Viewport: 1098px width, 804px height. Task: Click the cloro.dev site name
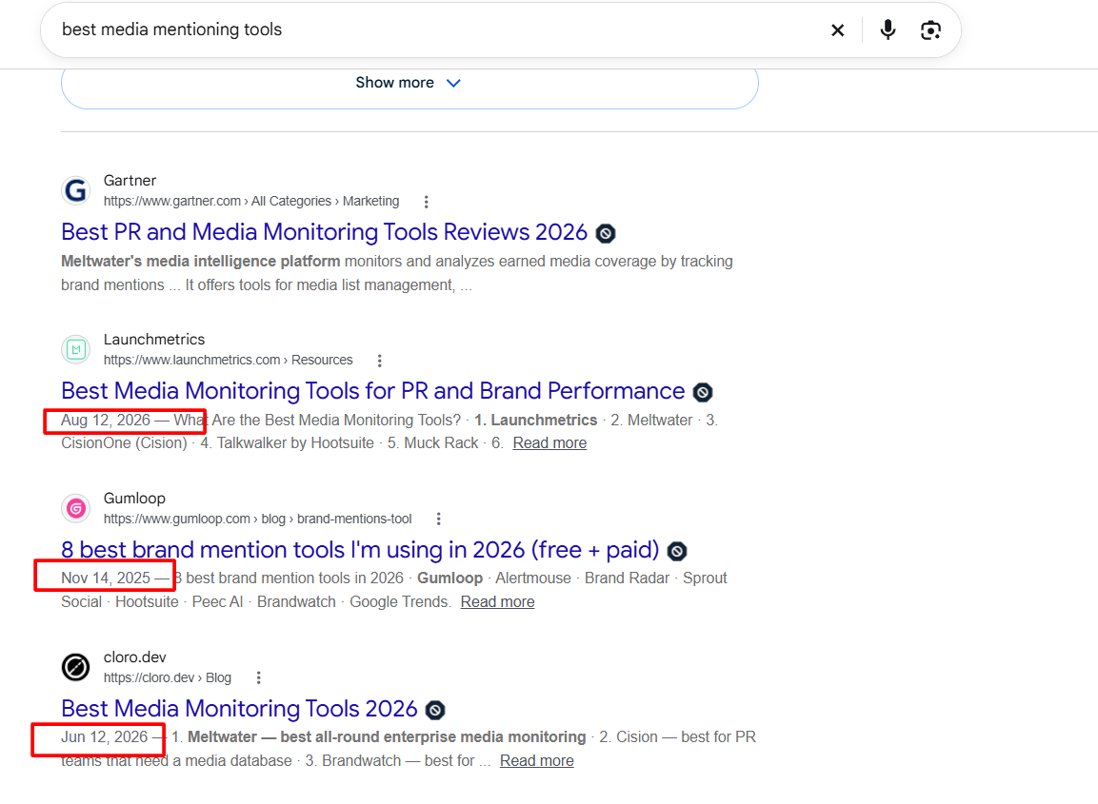(135, 657)
